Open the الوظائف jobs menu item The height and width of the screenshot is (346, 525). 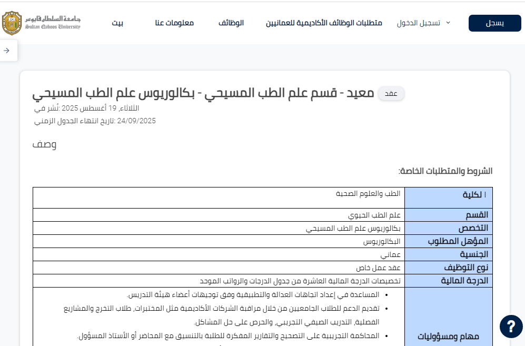click(231, 23)
